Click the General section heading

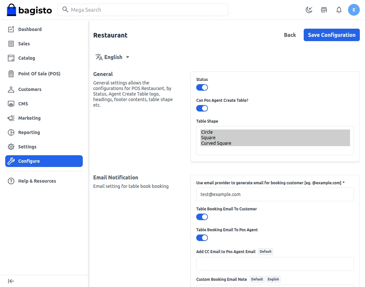point(103,74)
